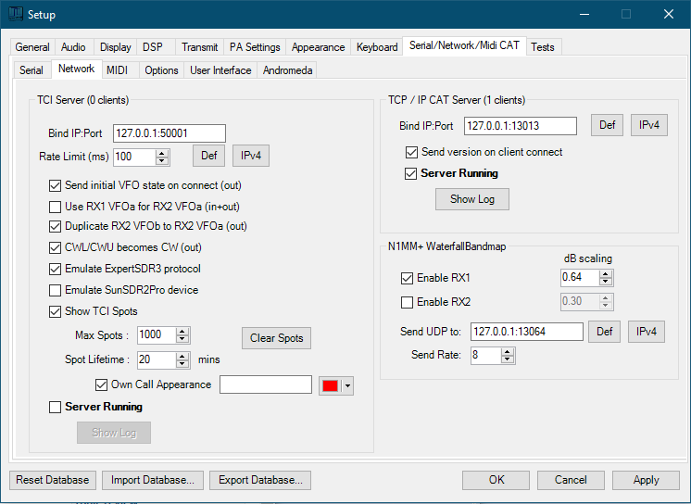Image resolution: width=691 pixels, height=504 pixels.
Task: Click the Apply button
Action: [x=646, y=480]
